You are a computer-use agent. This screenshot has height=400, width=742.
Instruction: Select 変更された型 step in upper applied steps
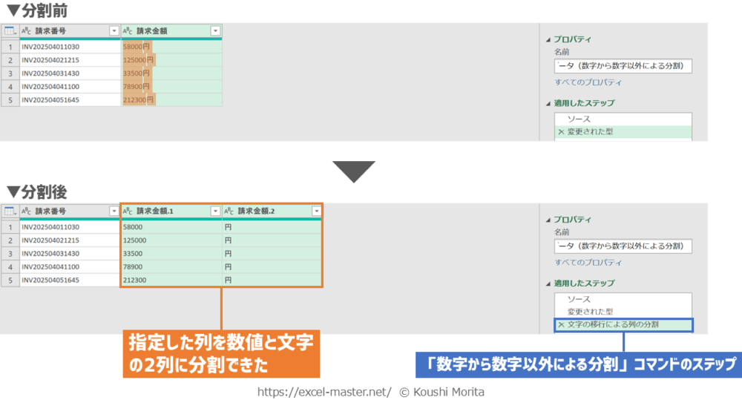pyautogui.click(x=623, y=132)
